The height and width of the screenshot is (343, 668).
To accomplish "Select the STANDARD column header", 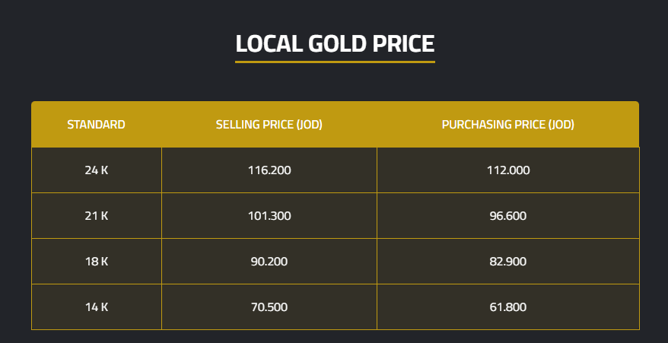I will pos(96,125).
